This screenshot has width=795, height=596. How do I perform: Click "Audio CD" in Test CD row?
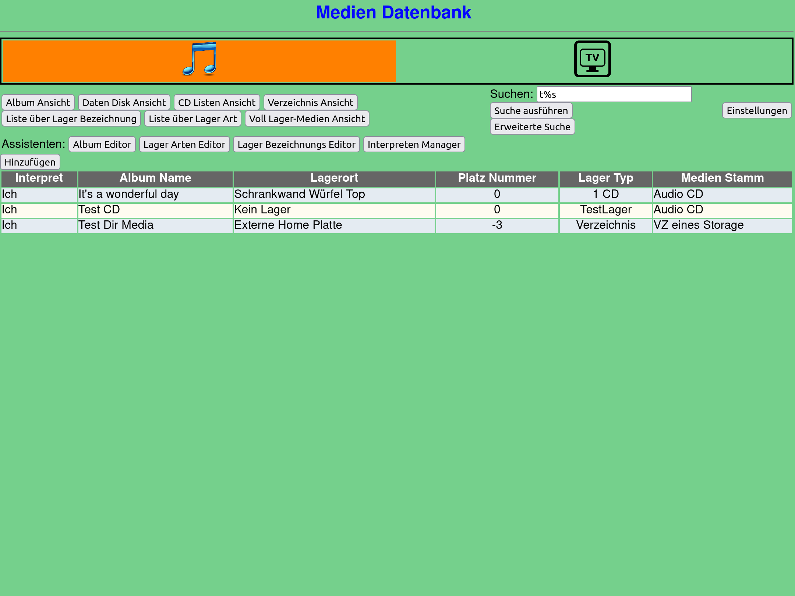722,210
